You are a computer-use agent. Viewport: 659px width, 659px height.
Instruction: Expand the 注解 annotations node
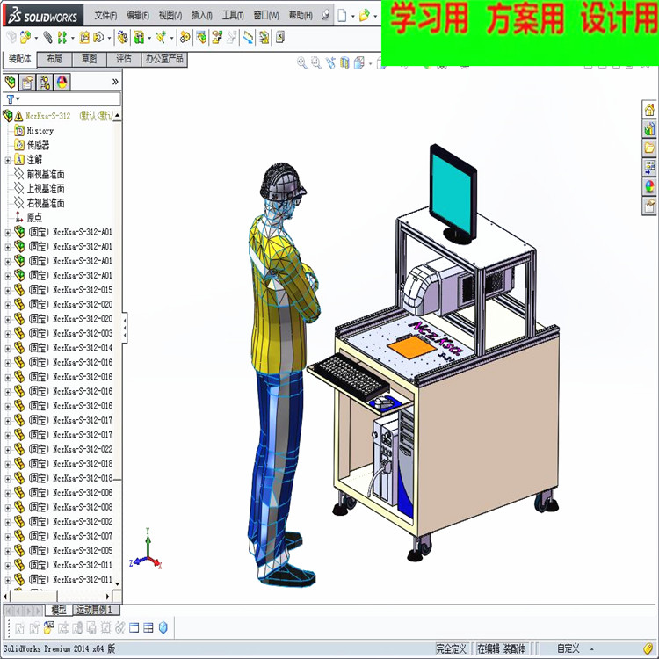click(8, 160)
